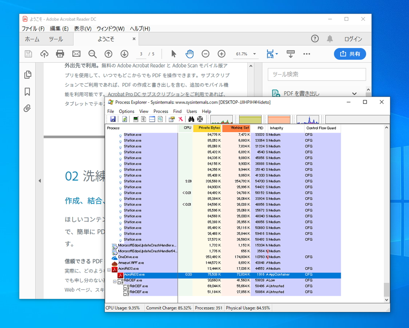The width and height of the screenshot is (409, 328).
Task: Use the Find Window's Process crosshair icon
Action: pos(200,119)
